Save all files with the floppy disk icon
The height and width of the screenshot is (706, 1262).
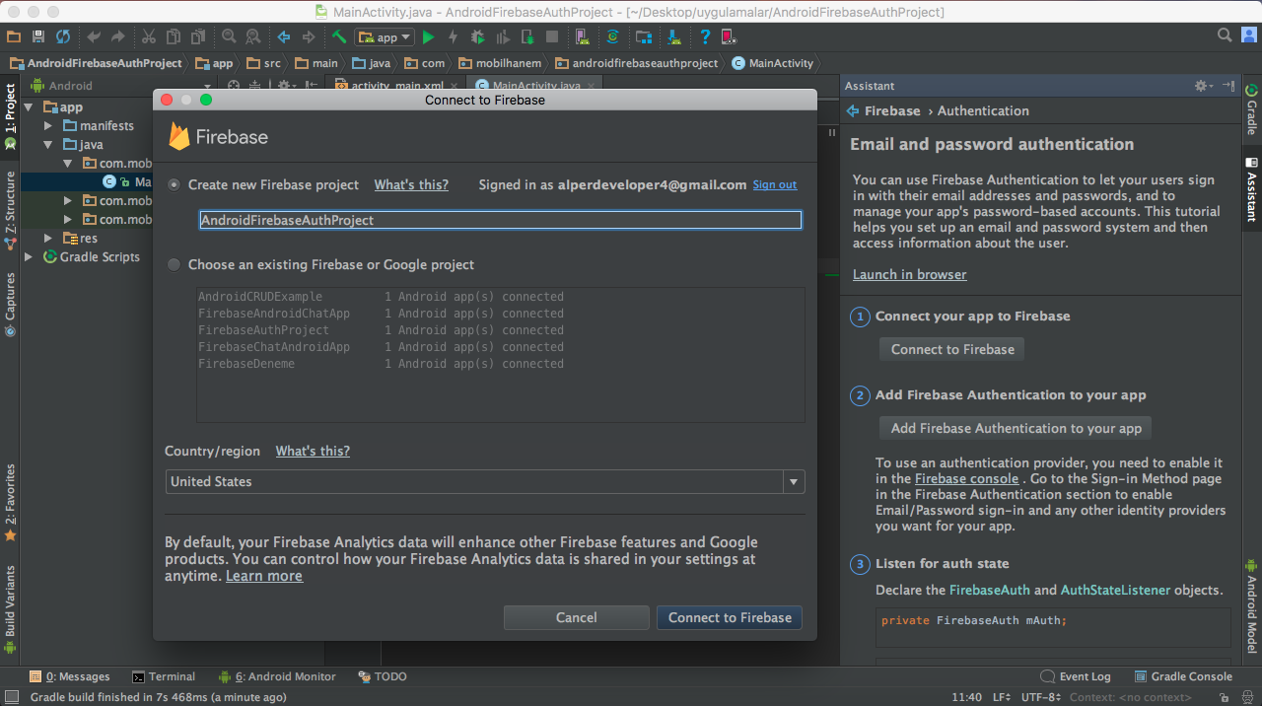38,37
